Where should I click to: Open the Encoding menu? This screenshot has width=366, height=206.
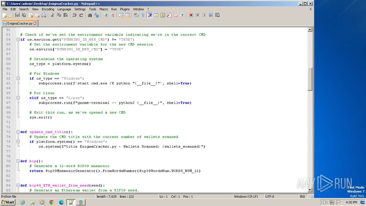point(48,9)
